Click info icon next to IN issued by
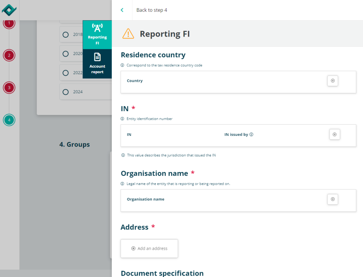The height and width of the screenshot is (277, 363). coord(251,134)
